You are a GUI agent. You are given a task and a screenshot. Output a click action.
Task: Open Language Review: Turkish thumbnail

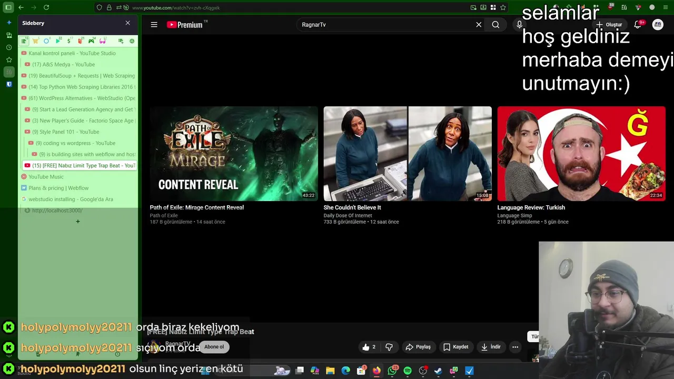(x=581, y=154)
